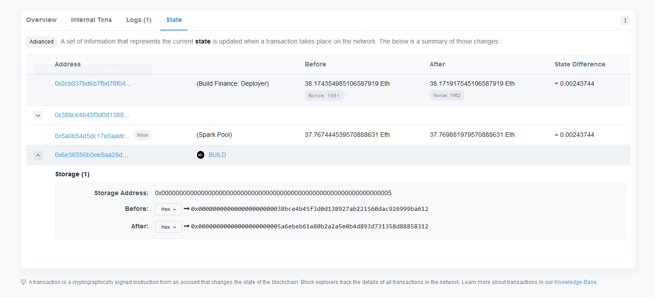The height and width of the screenshot is (297, 655).
Task: Open the Knowledge Base link
Action: [575, 282]
